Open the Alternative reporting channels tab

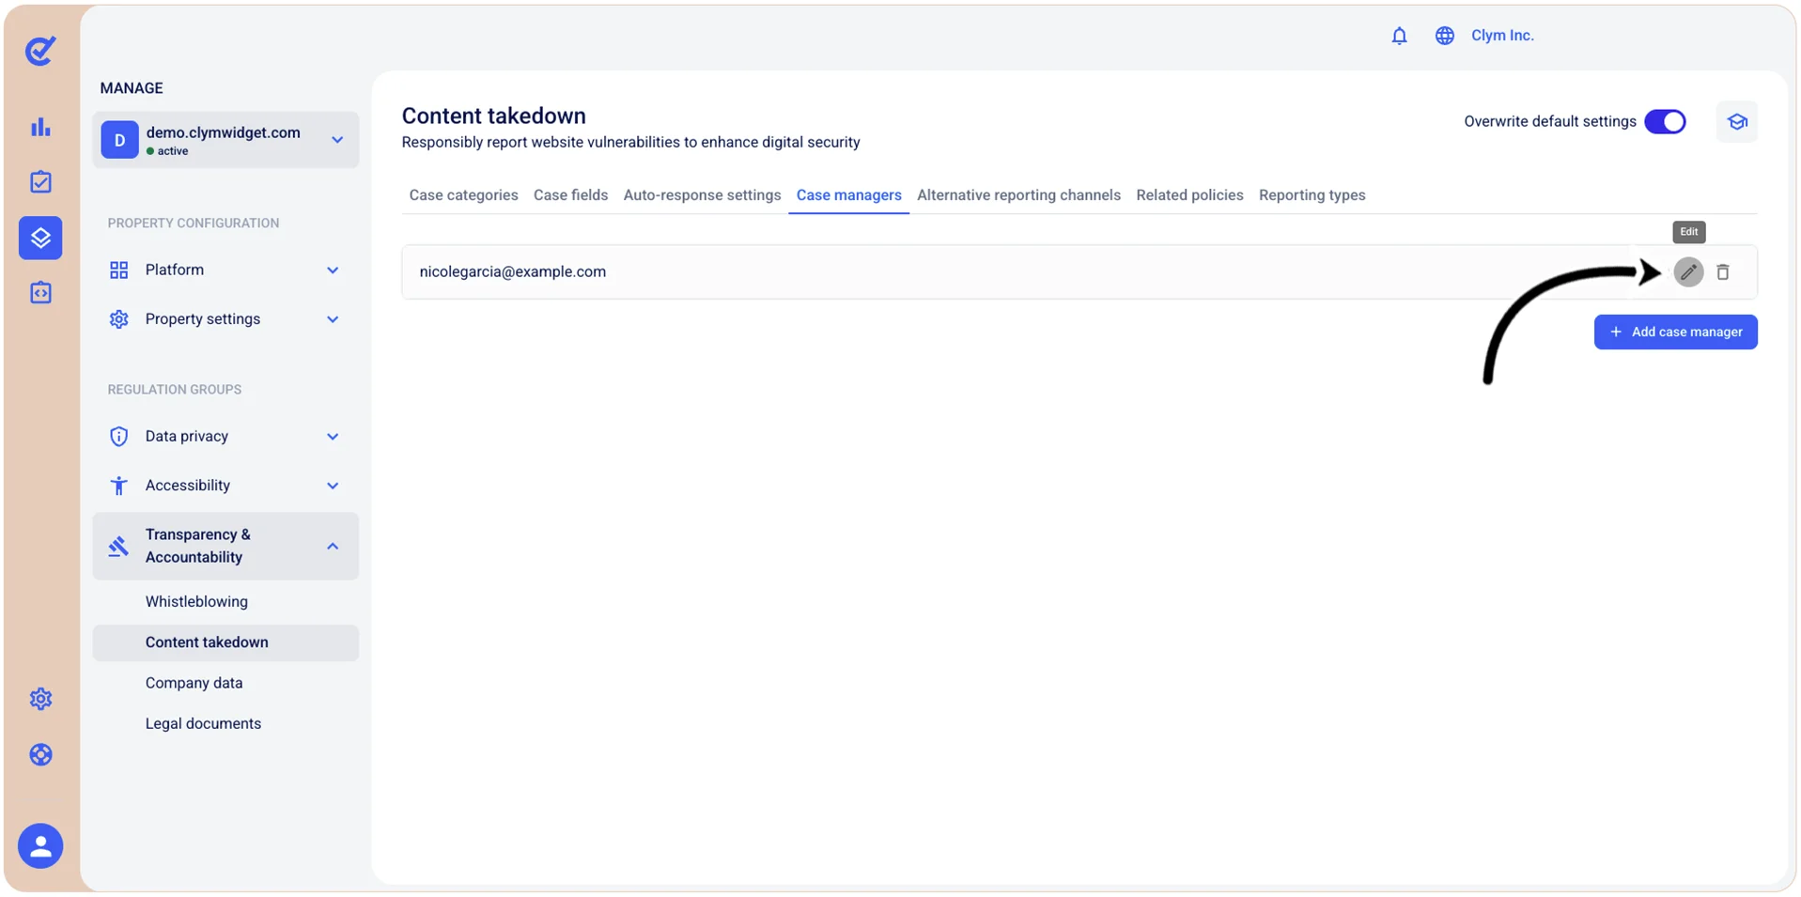click(1018, 195)
